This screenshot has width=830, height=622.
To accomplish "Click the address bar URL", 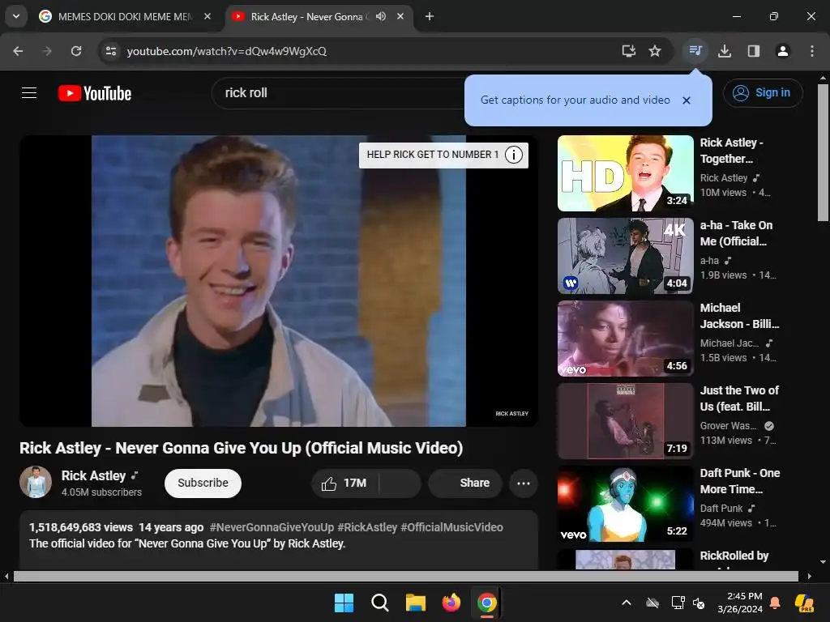I will (227, 51).
